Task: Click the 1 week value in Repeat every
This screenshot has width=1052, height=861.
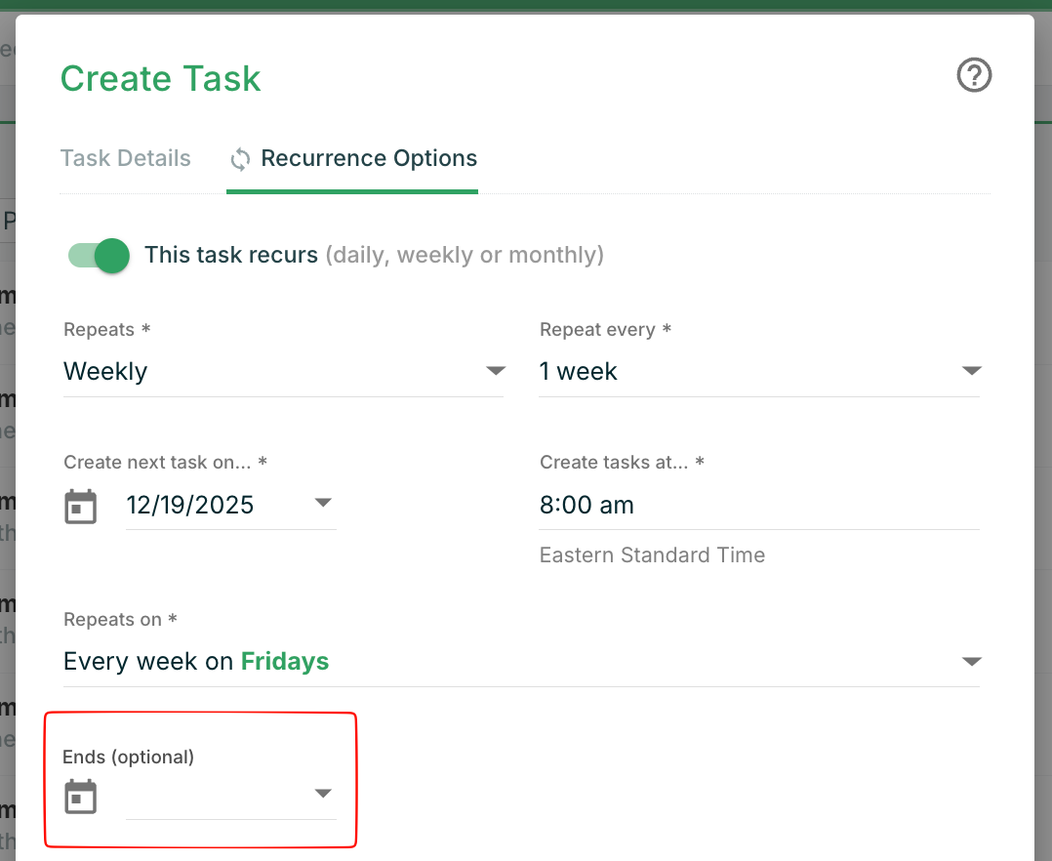Action: point(579,372)
